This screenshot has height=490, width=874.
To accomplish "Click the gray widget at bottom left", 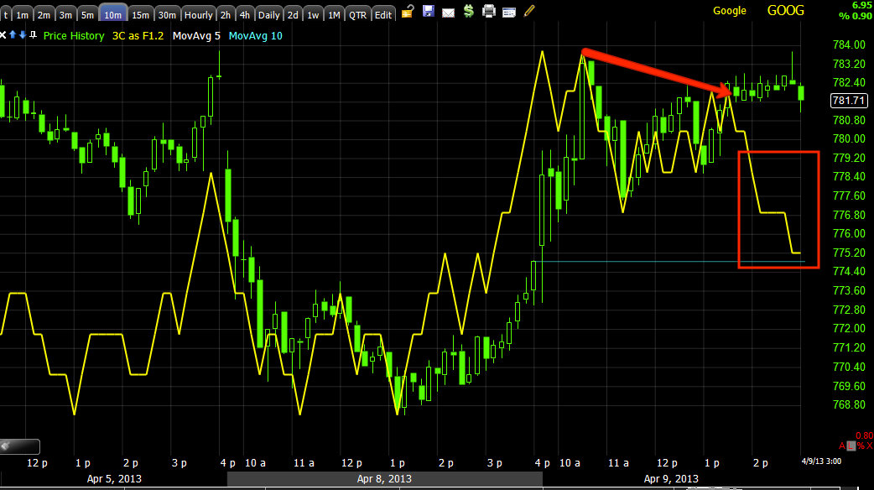I will click(x=19, y=446).
